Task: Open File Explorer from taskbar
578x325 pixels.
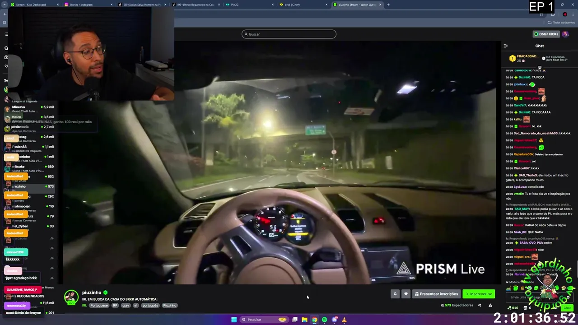Action: pyautogui.click(x=305, y=320)
